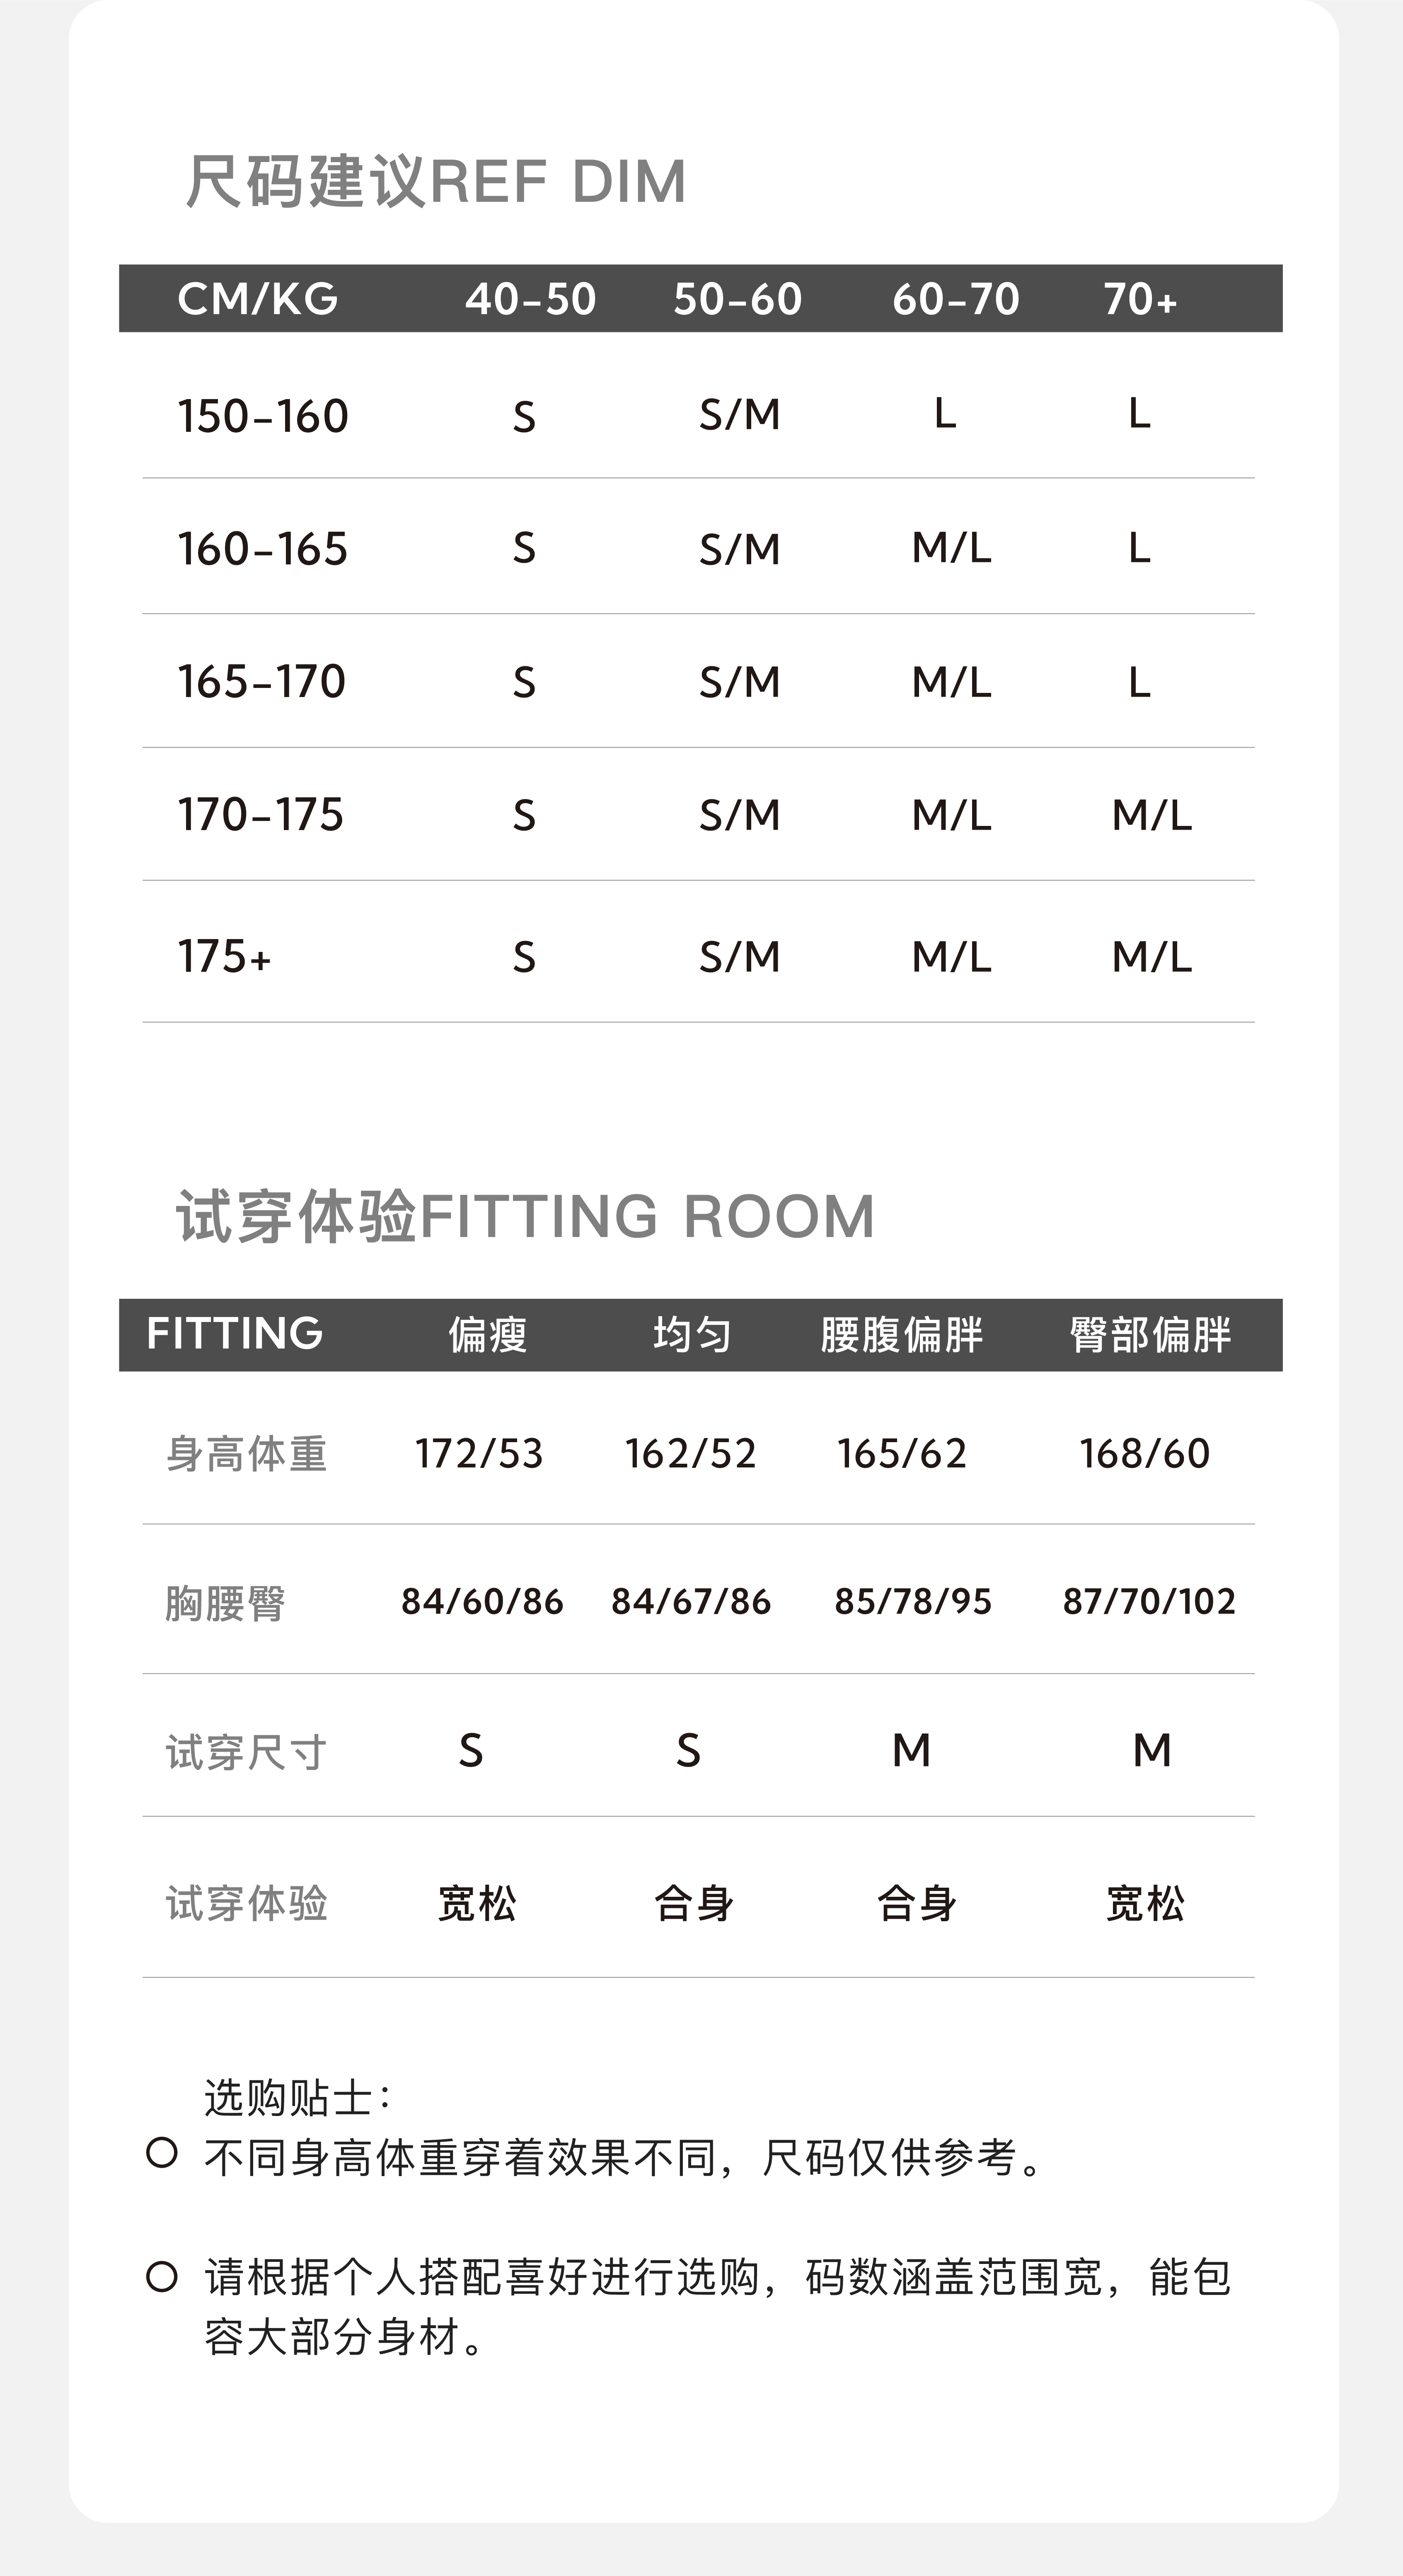
Task: Click the 胸腰臀 row label
Action: (226, 1603)
